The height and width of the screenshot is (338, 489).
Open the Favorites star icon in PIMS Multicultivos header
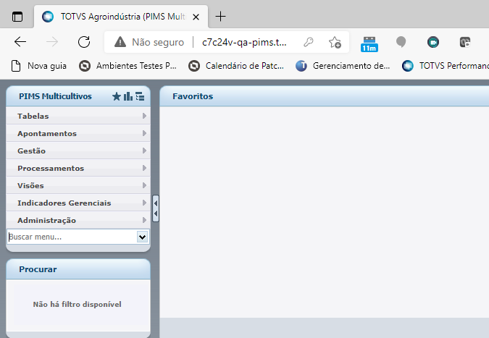click(117, 96)
